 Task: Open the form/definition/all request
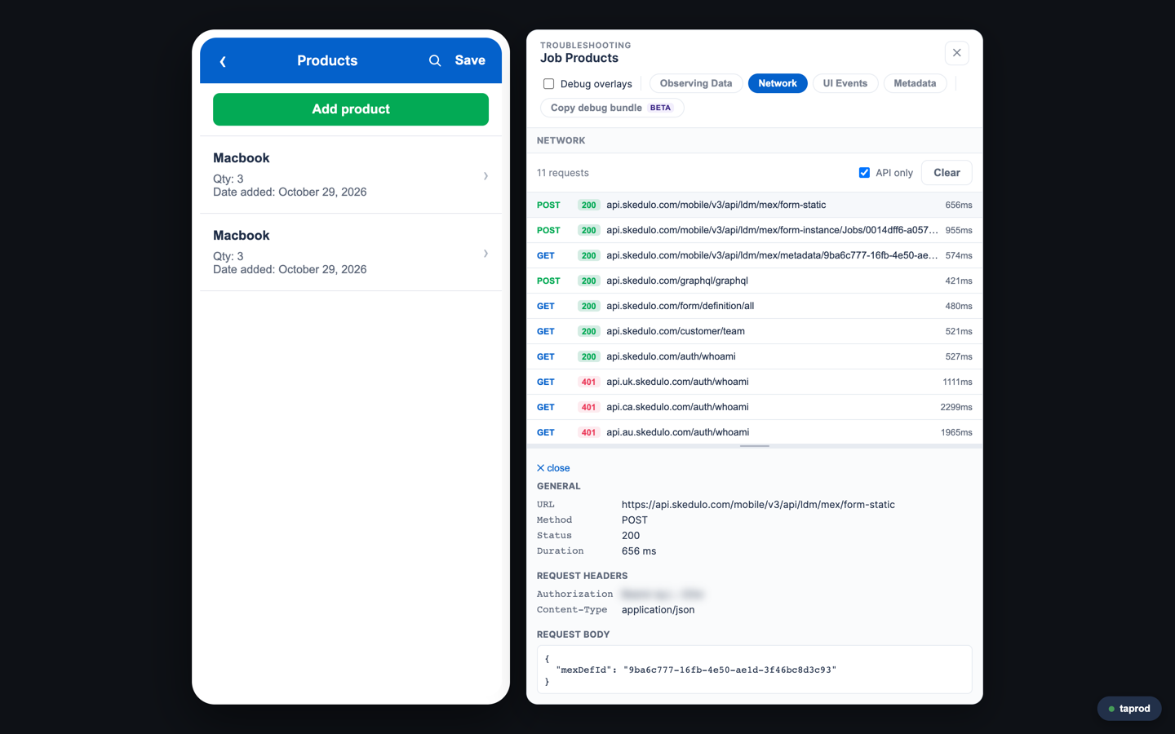(755, 306)
